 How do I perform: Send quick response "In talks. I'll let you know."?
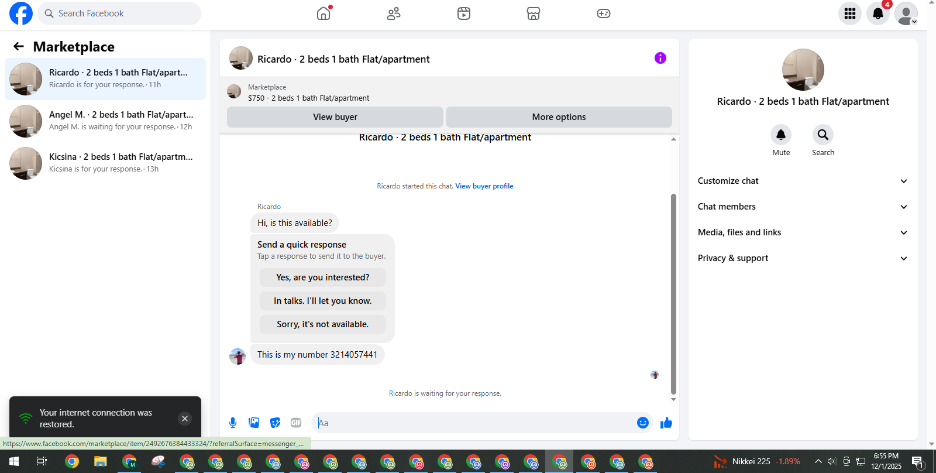coord(323,301)
